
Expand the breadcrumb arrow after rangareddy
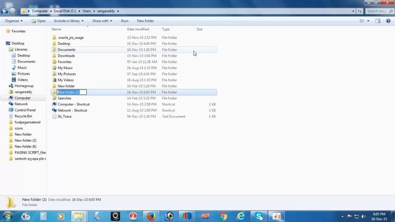(118, 11)
